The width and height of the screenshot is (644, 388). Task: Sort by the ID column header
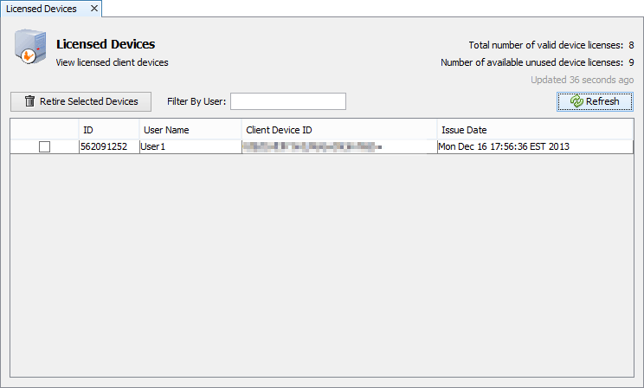coord(108,130)
